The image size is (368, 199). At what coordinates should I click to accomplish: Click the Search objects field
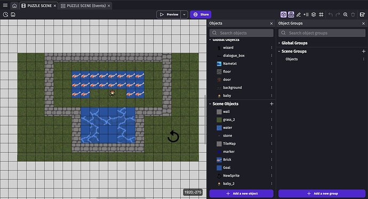[x=241, y=33]
